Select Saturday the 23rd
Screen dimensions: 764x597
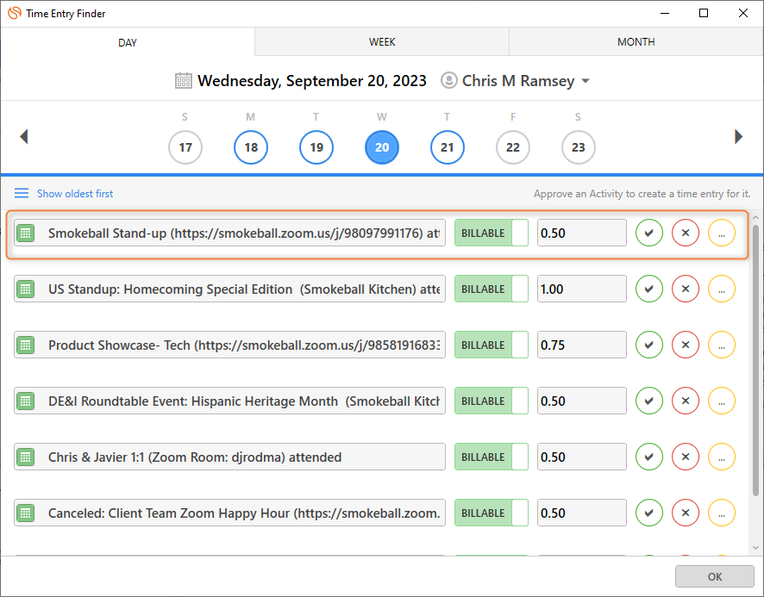(x=578, y=147)
